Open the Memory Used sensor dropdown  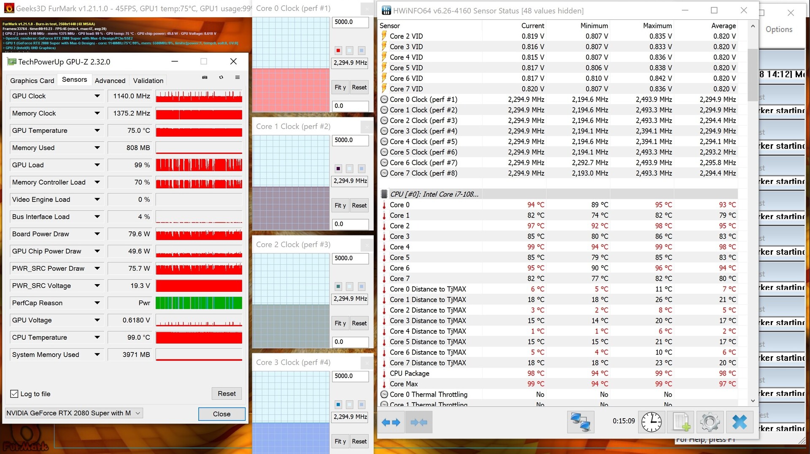tap(97, 148)
